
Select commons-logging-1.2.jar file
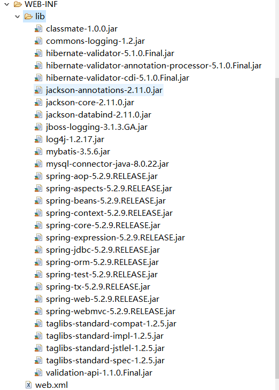95,41
